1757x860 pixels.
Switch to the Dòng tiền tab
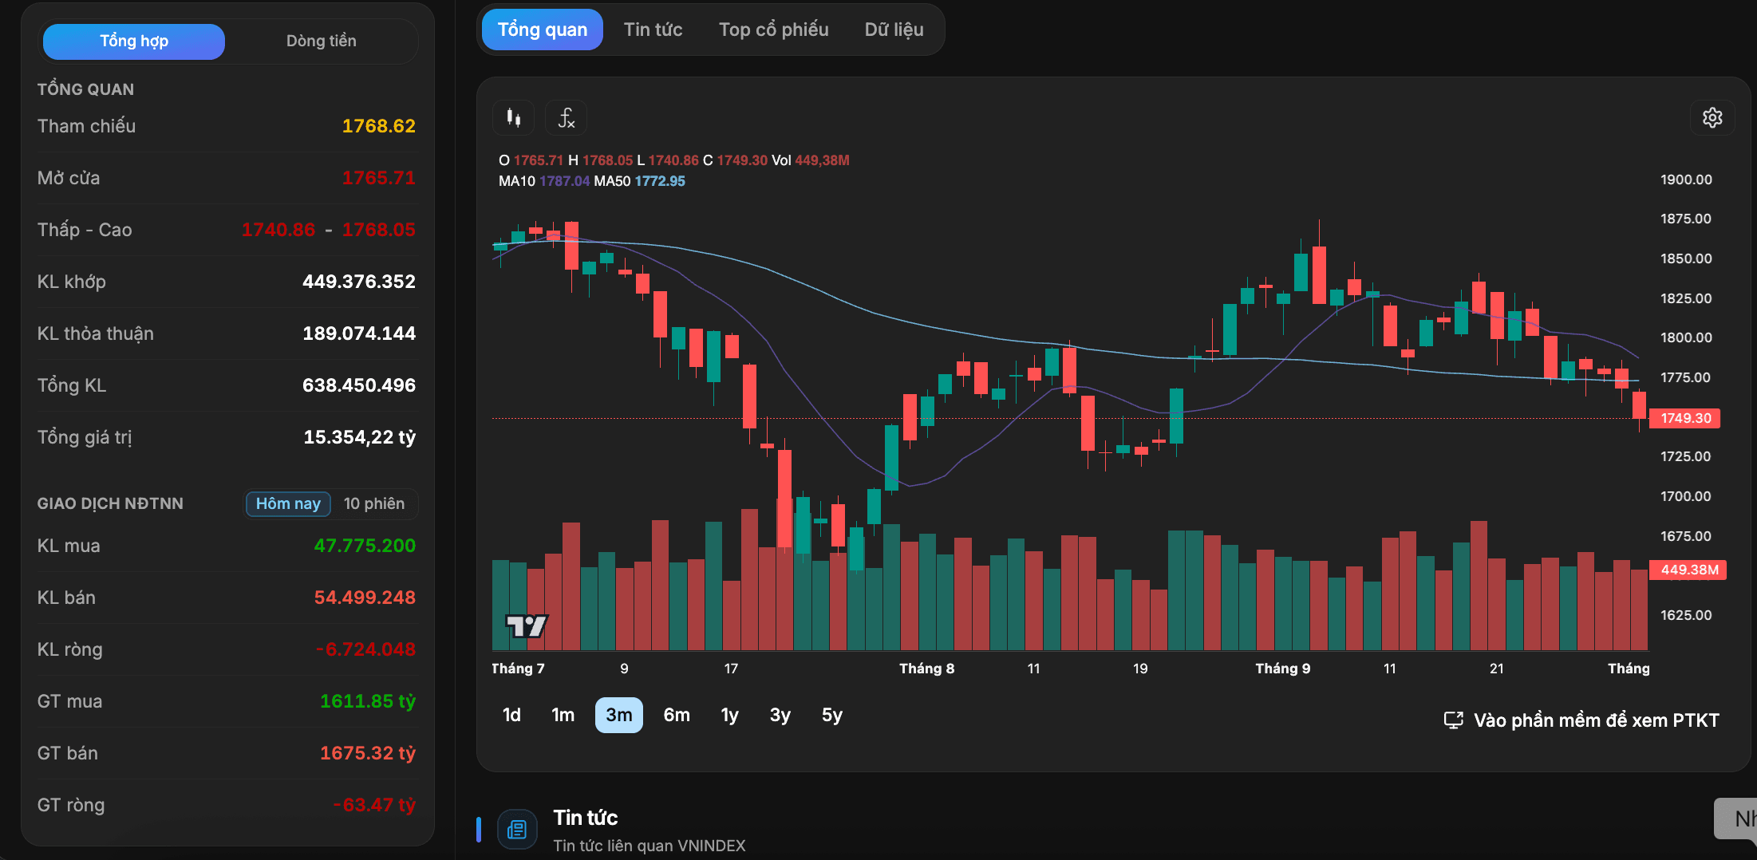click(x=322, y=41)
